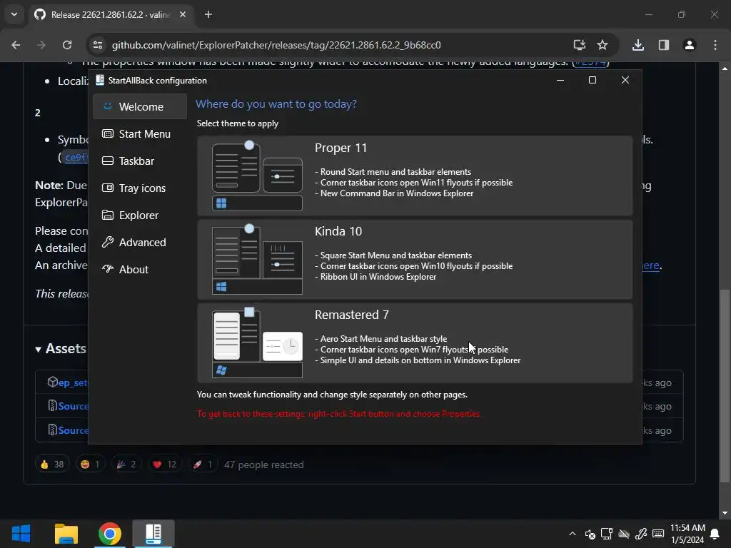
Task: Open Chrome profile menu
Action: [x=690, y=45]
